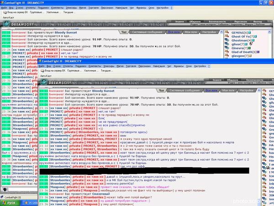Open Чат menu in the front window
The height and width of the screenshot is (206, 274).
pos(169,66)
